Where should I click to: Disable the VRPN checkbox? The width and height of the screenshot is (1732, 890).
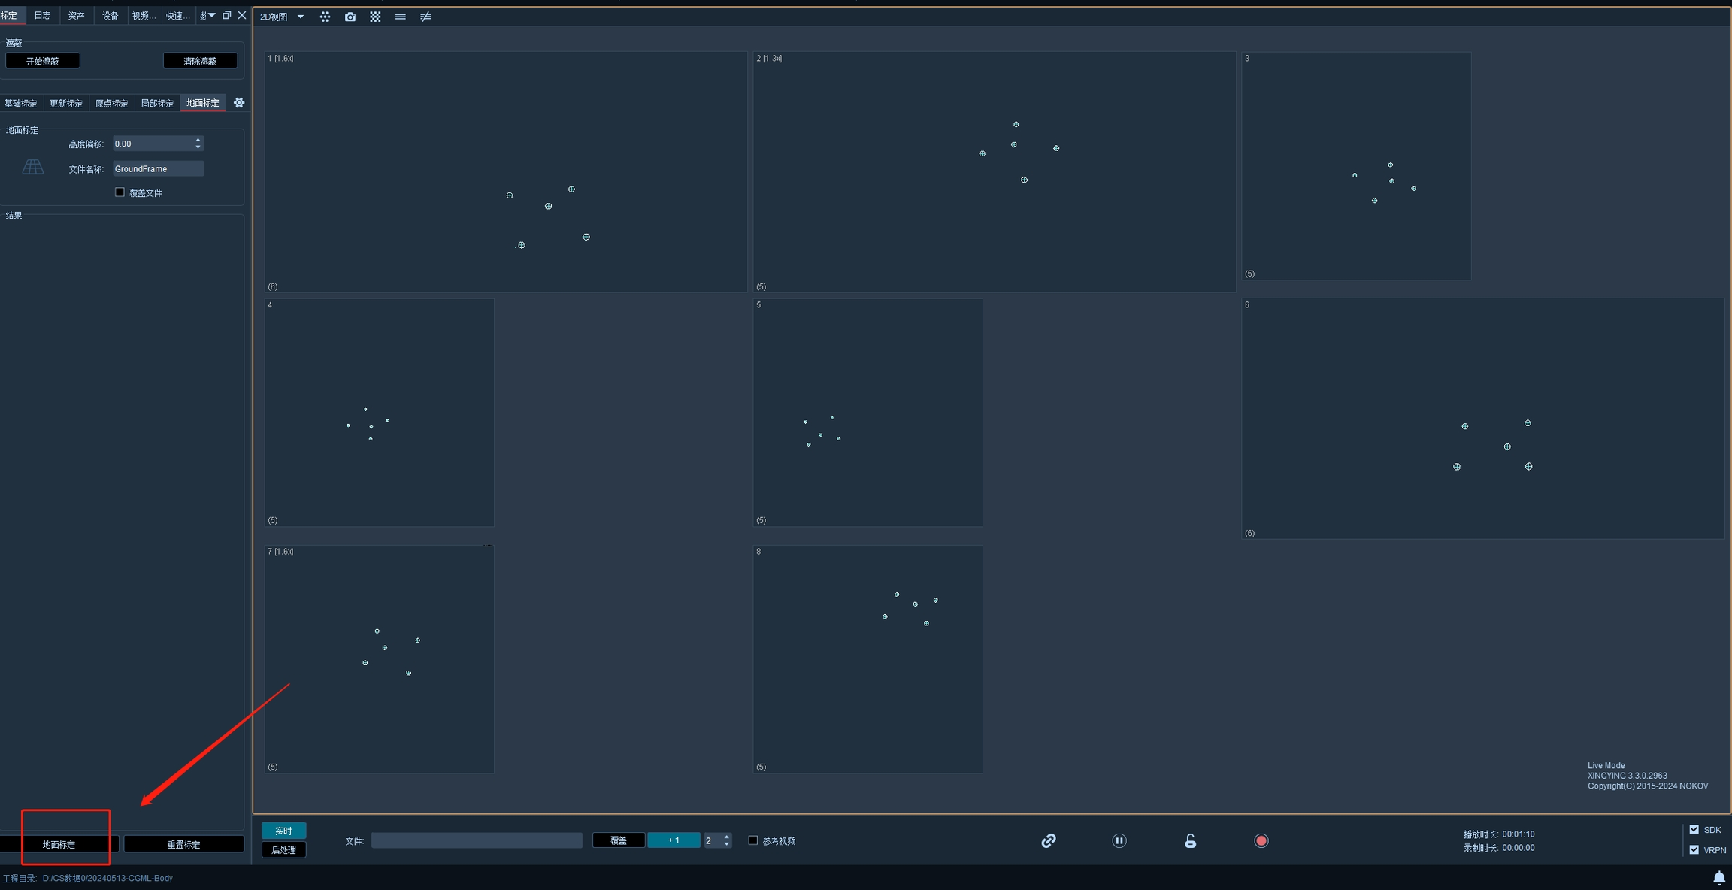1694,849
